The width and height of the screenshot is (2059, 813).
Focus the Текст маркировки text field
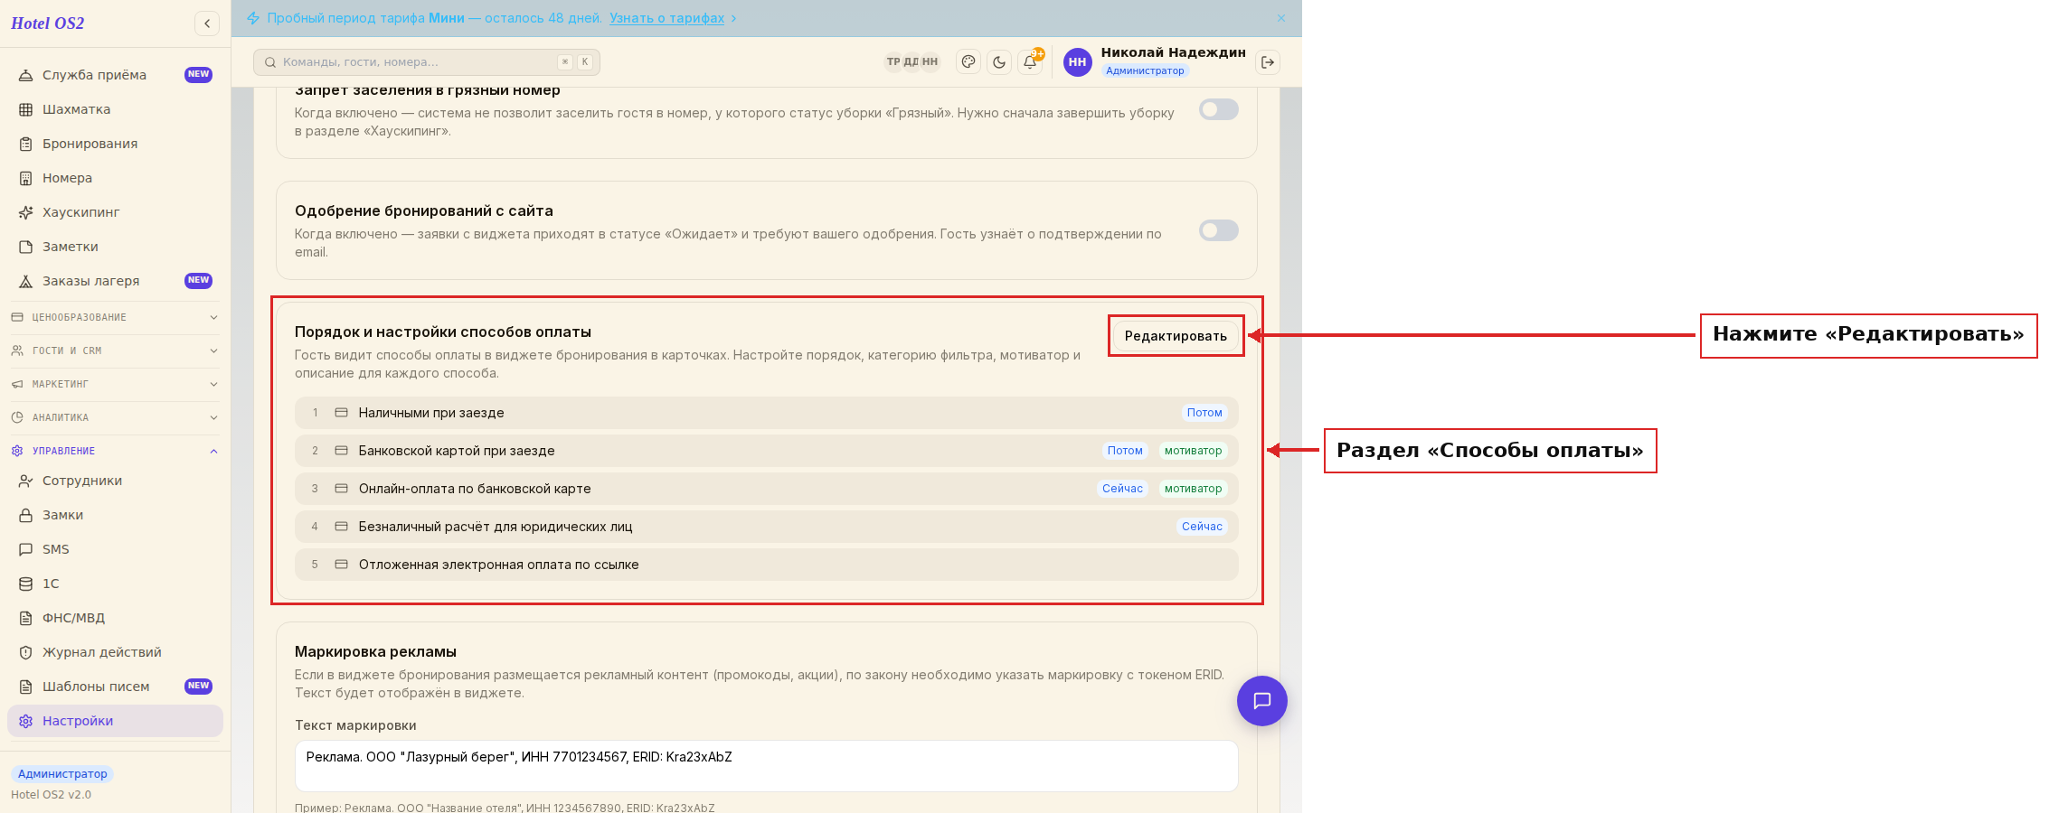[x=766, y=766]
